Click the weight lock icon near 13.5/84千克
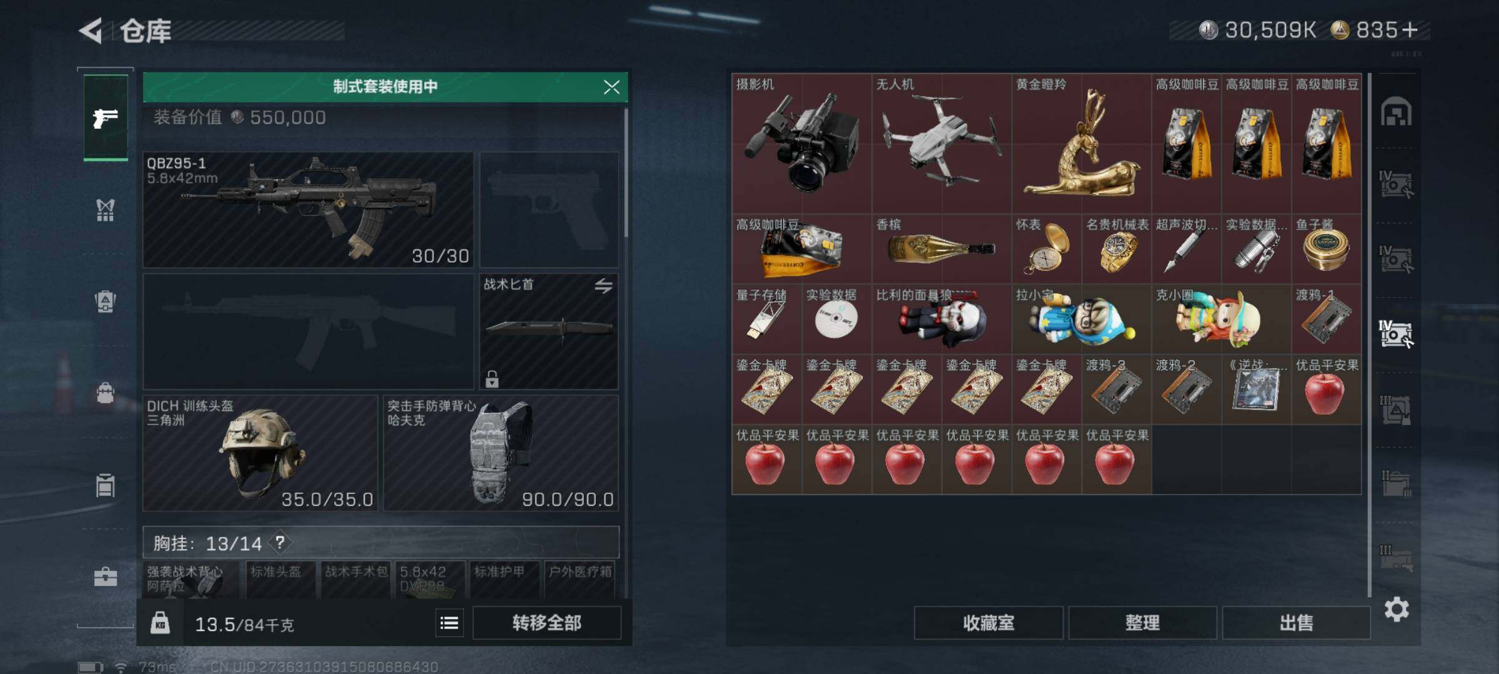Viewport: 1499px width, 674px height. [160, 623]
